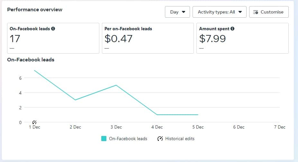This screenshot has width=298, height=162.
Task: Select the On-Facebook leads metric card
Action: (53, 38)
